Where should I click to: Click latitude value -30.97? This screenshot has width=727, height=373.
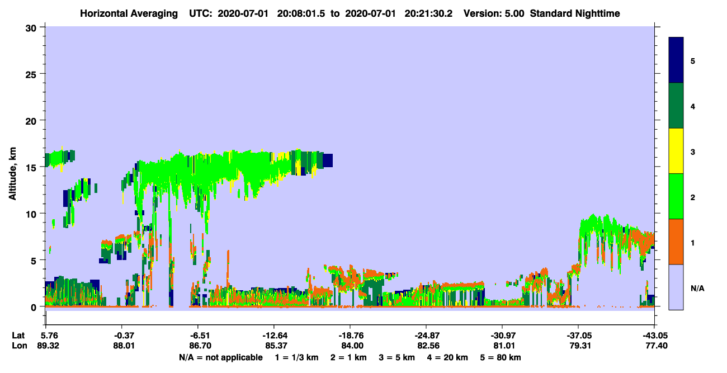tap(502, 336)
